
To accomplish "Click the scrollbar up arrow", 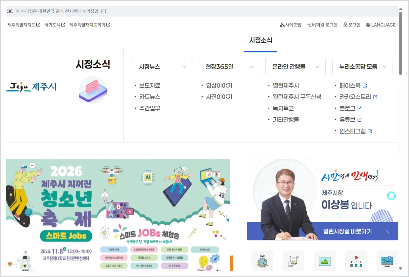I will click(x=400, y=9).
